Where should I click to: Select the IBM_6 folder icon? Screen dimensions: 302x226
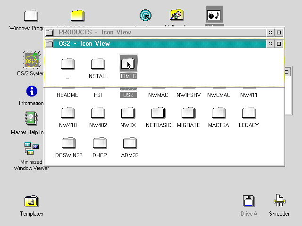pos(128,64)
